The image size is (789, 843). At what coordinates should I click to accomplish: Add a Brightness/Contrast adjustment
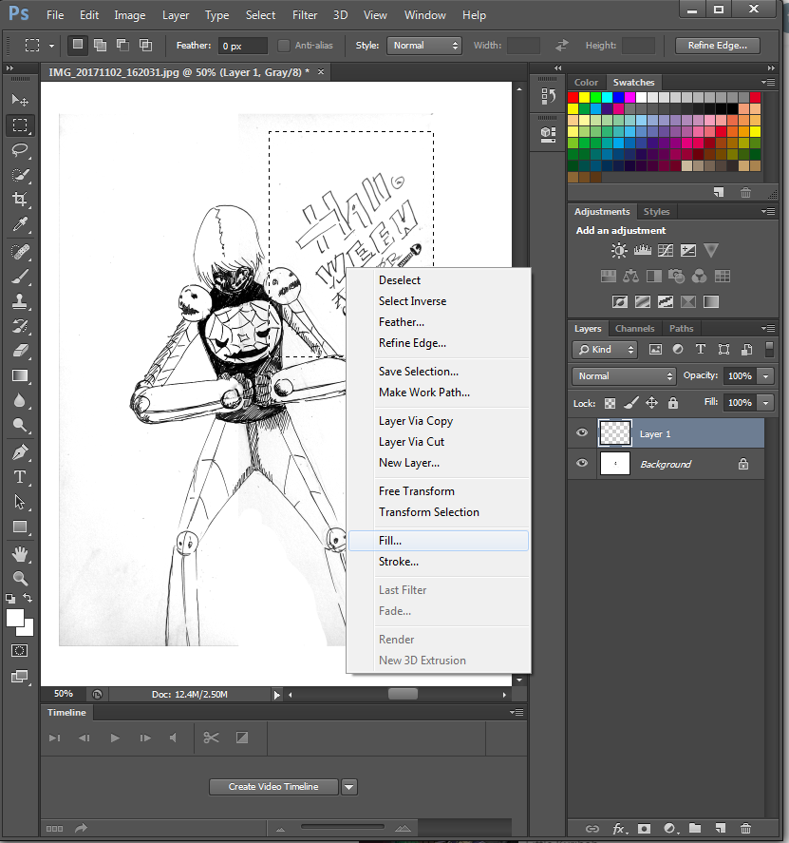[619, 251]
